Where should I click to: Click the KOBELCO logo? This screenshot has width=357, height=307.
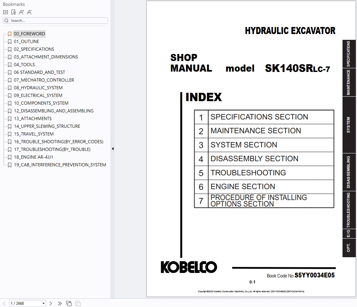189,267
